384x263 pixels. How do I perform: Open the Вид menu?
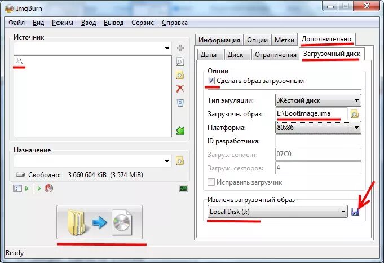tap(38, 23)
